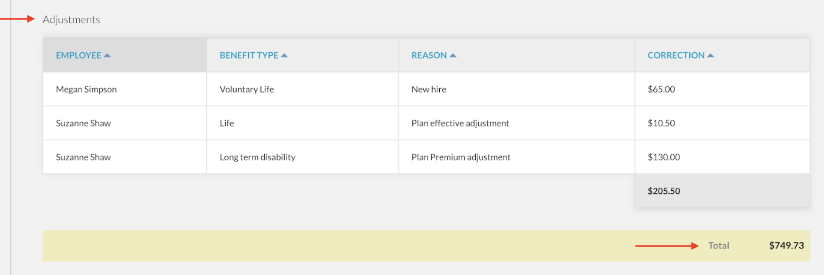Sort table by BENEFIT TYPE header

pyautogui.click(x=249, y=55)
